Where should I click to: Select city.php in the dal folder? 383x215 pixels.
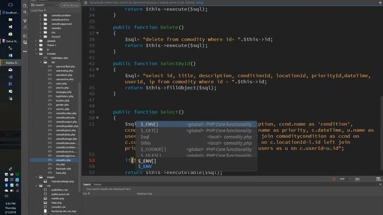pyautogui.click(x=60, y=164)
